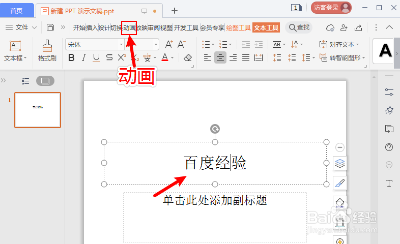Image resolution: width=400 pixels, height=244 pixels.
Task: Switch to the 开始 tab
Action: (x=79, y=27)
